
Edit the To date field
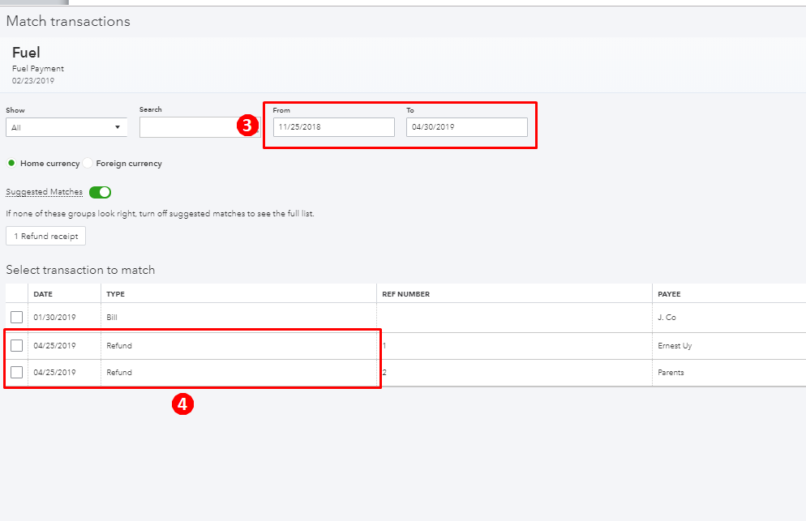(467, 127)
